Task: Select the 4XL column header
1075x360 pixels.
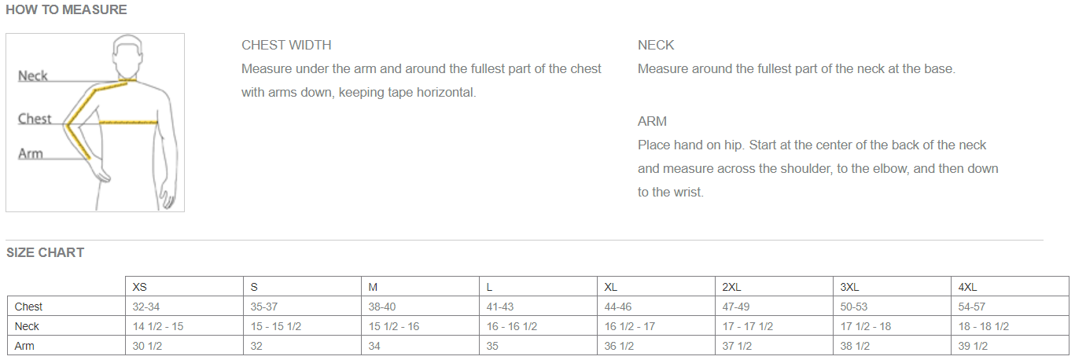Action: tap(968, 287)
